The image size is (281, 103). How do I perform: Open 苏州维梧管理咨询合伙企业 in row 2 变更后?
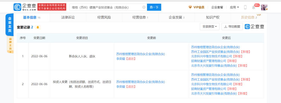click(215, 75)
